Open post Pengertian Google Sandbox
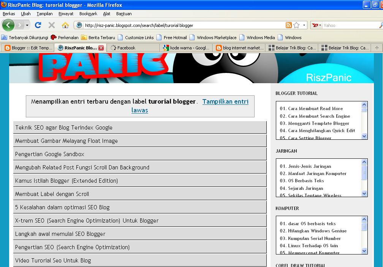The image size is (383, 267). (x=140, y=154)
